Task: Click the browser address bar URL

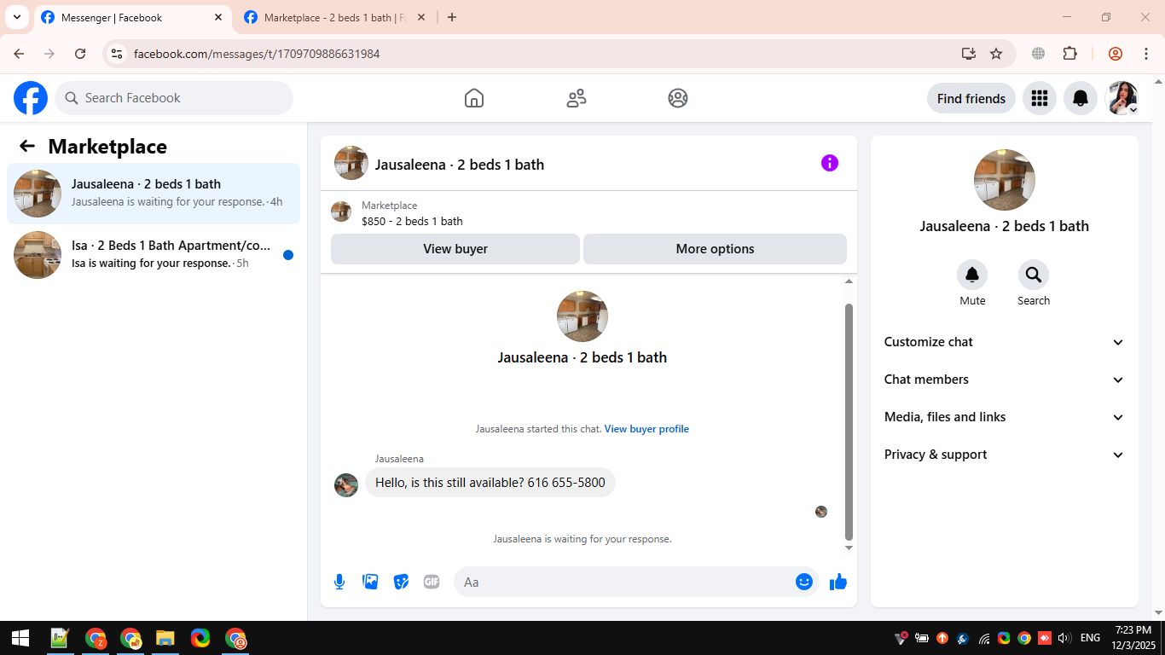Action: click(x=257, y=54)
